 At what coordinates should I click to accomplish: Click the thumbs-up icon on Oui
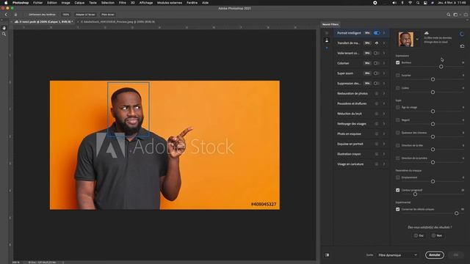(416, 235)
